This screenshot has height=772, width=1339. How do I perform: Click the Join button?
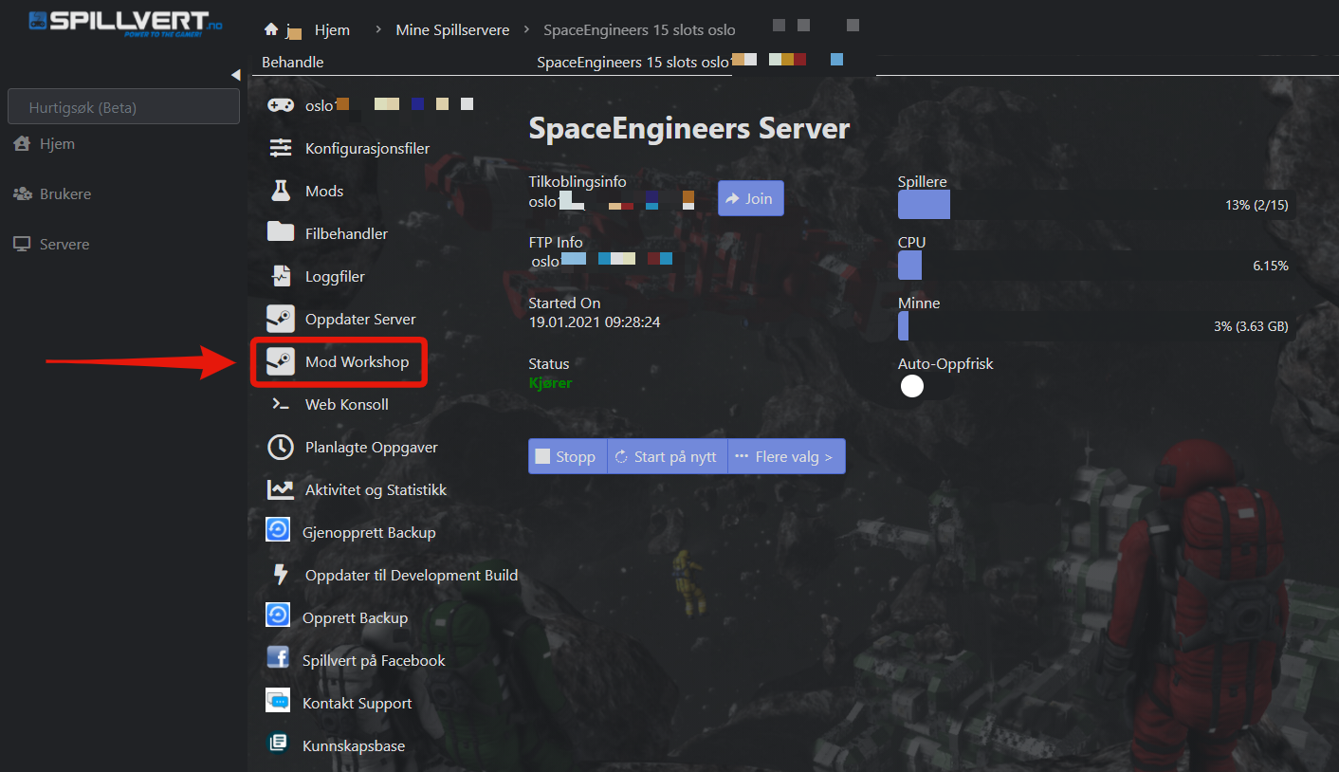[x=750, y=198]
